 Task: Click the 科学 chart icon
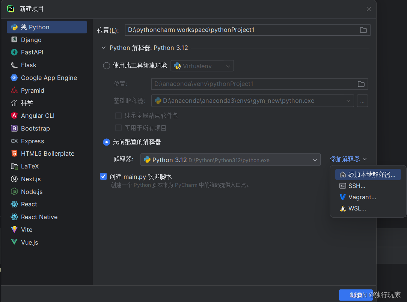tap(14, 103)
